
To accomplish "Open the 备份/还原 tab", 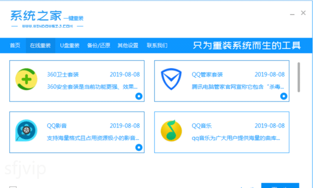I will click(x=98, y=45).
